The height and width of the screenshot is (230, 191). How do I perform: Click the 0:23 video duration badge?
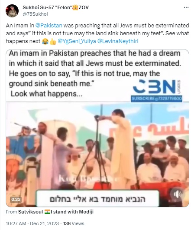pos(16,199)
